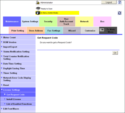Open the Fax Settings tab
125x113 pixels.
(x=54, y=30)
